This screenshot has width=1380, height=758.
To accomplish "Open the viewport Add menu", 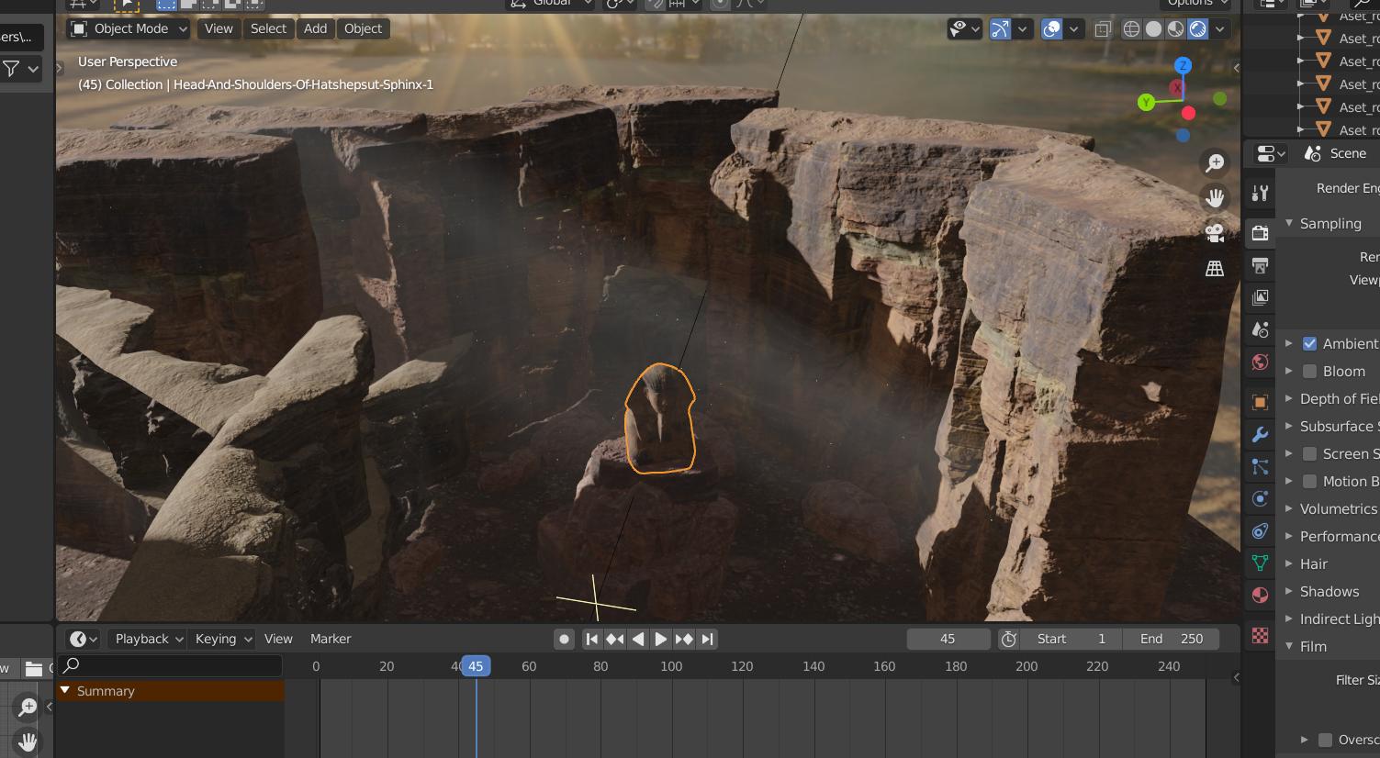I will 315,28.
